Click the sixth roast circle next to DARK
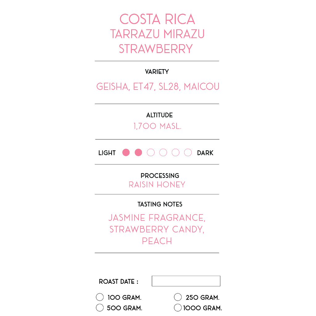316x316 pixels. click(x=188, y=152)
